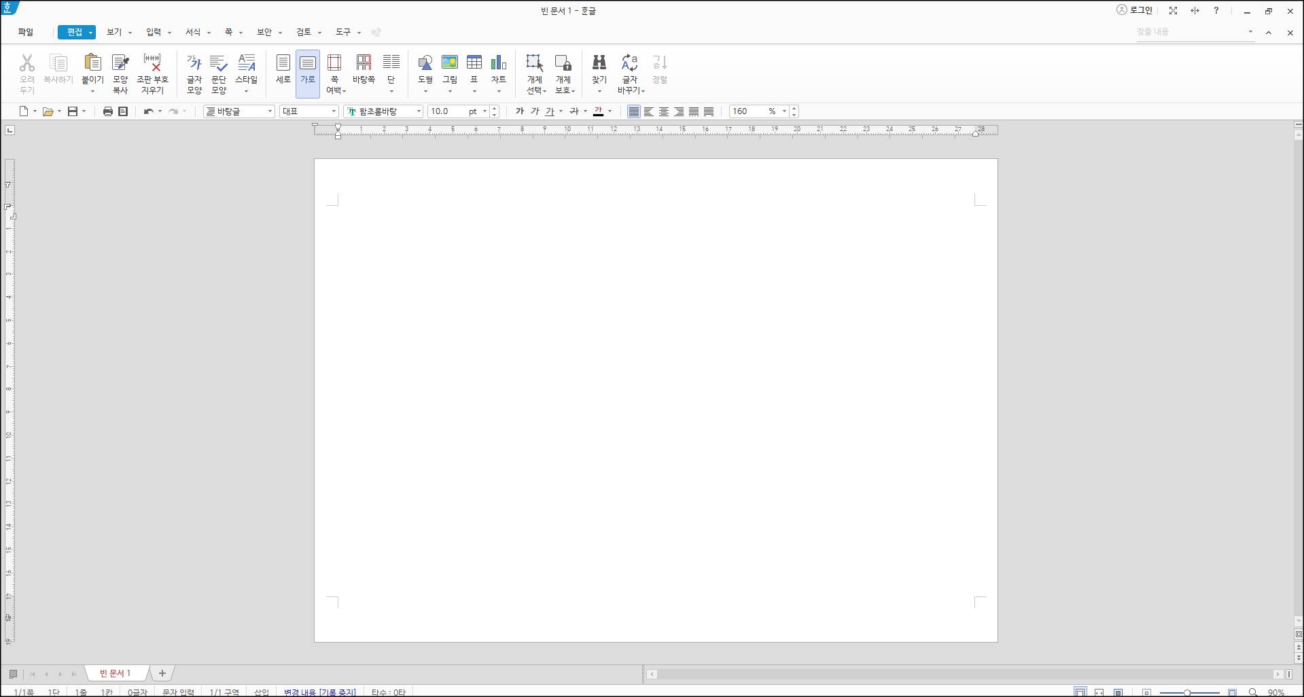Click the font color swatch
Screen dimensions: 1304x697
599,111
